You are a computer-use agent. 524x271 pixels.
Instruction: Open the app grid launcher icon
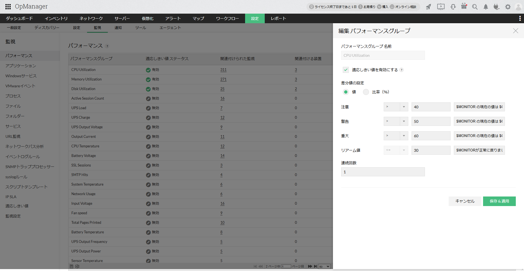click(x=8, y=7)
